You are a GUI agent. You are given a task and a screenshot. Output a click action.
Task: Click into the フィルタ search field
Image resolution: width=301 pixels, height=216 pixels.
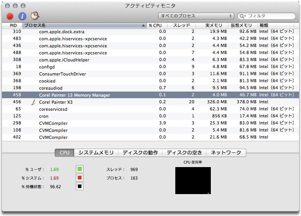point(266,16)
